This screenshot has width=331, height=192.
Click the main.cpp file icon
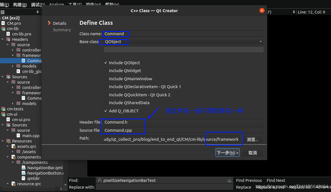(18, 136)
